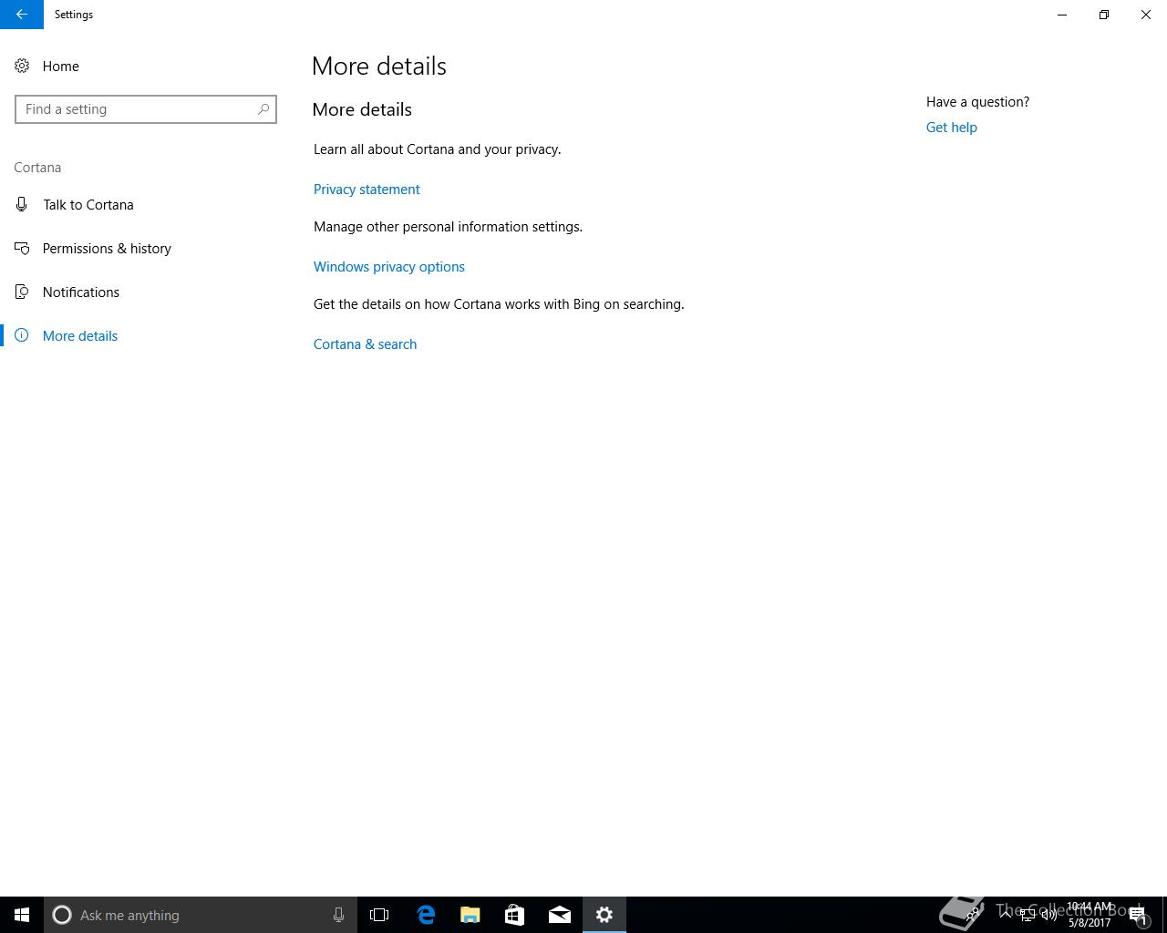Select the Notifications sidebar icon

(22, 292)
